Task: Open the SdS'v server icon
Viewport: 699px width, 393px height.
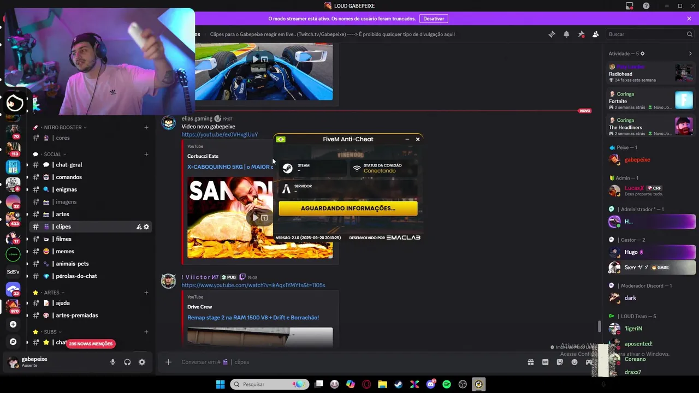Action: pos(13,271)
